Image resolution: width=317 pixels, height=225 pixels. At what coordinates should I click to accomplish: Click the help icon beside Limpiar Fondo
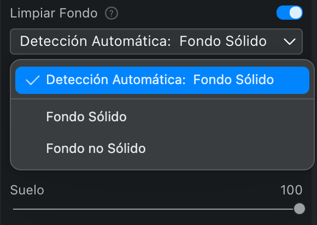[111, 13]
